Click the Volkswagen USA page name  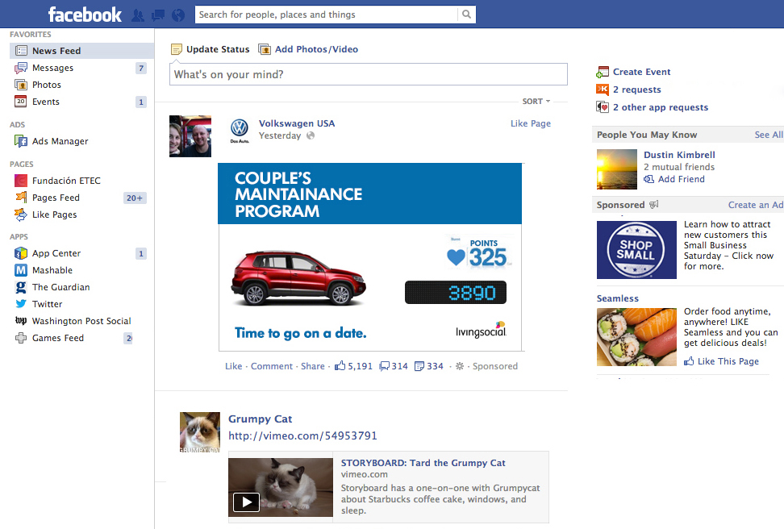297,123
